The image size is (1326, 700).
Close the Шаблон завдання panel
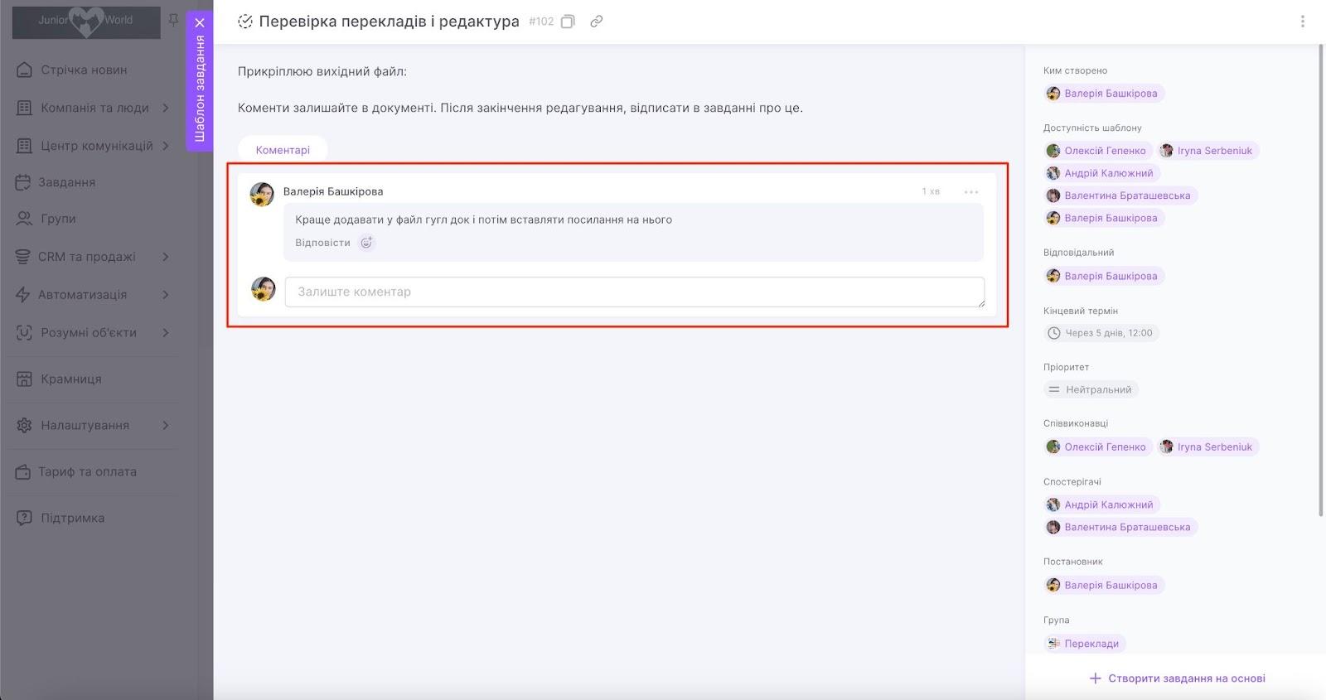click(x=200, y=23)
